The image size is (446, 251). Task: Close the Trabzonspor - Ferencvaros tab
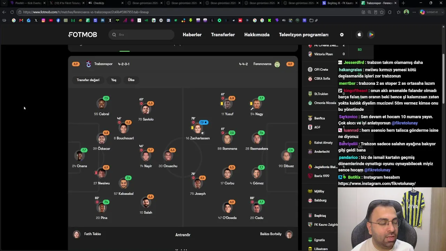(395, 3)
